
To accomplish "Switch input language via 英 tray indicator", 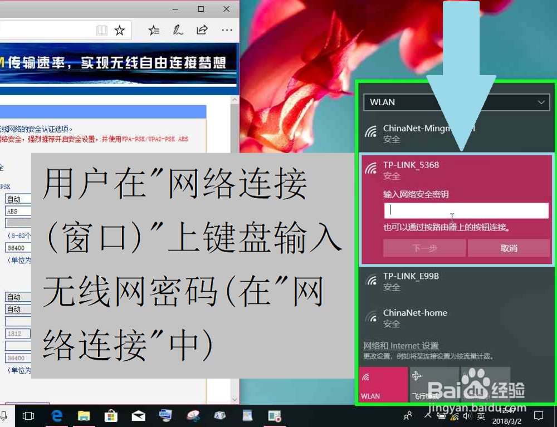I will (x=480, y=416).
